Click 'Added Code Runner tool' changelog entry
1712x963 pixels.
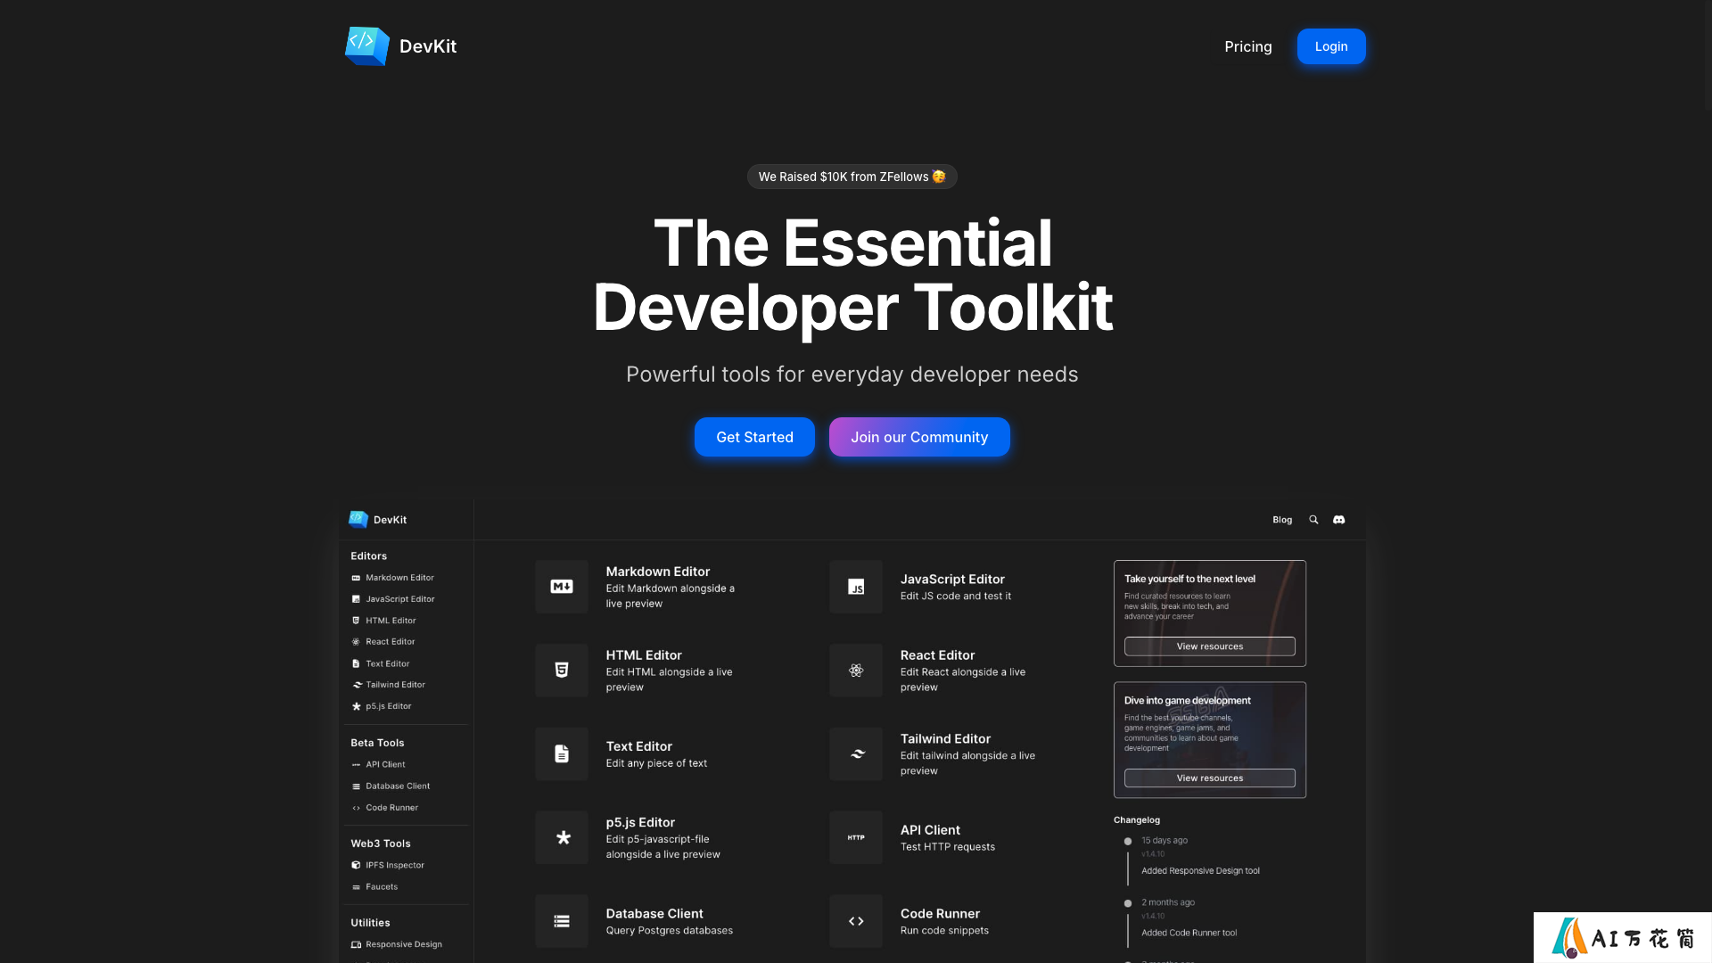coord(1189,933)
